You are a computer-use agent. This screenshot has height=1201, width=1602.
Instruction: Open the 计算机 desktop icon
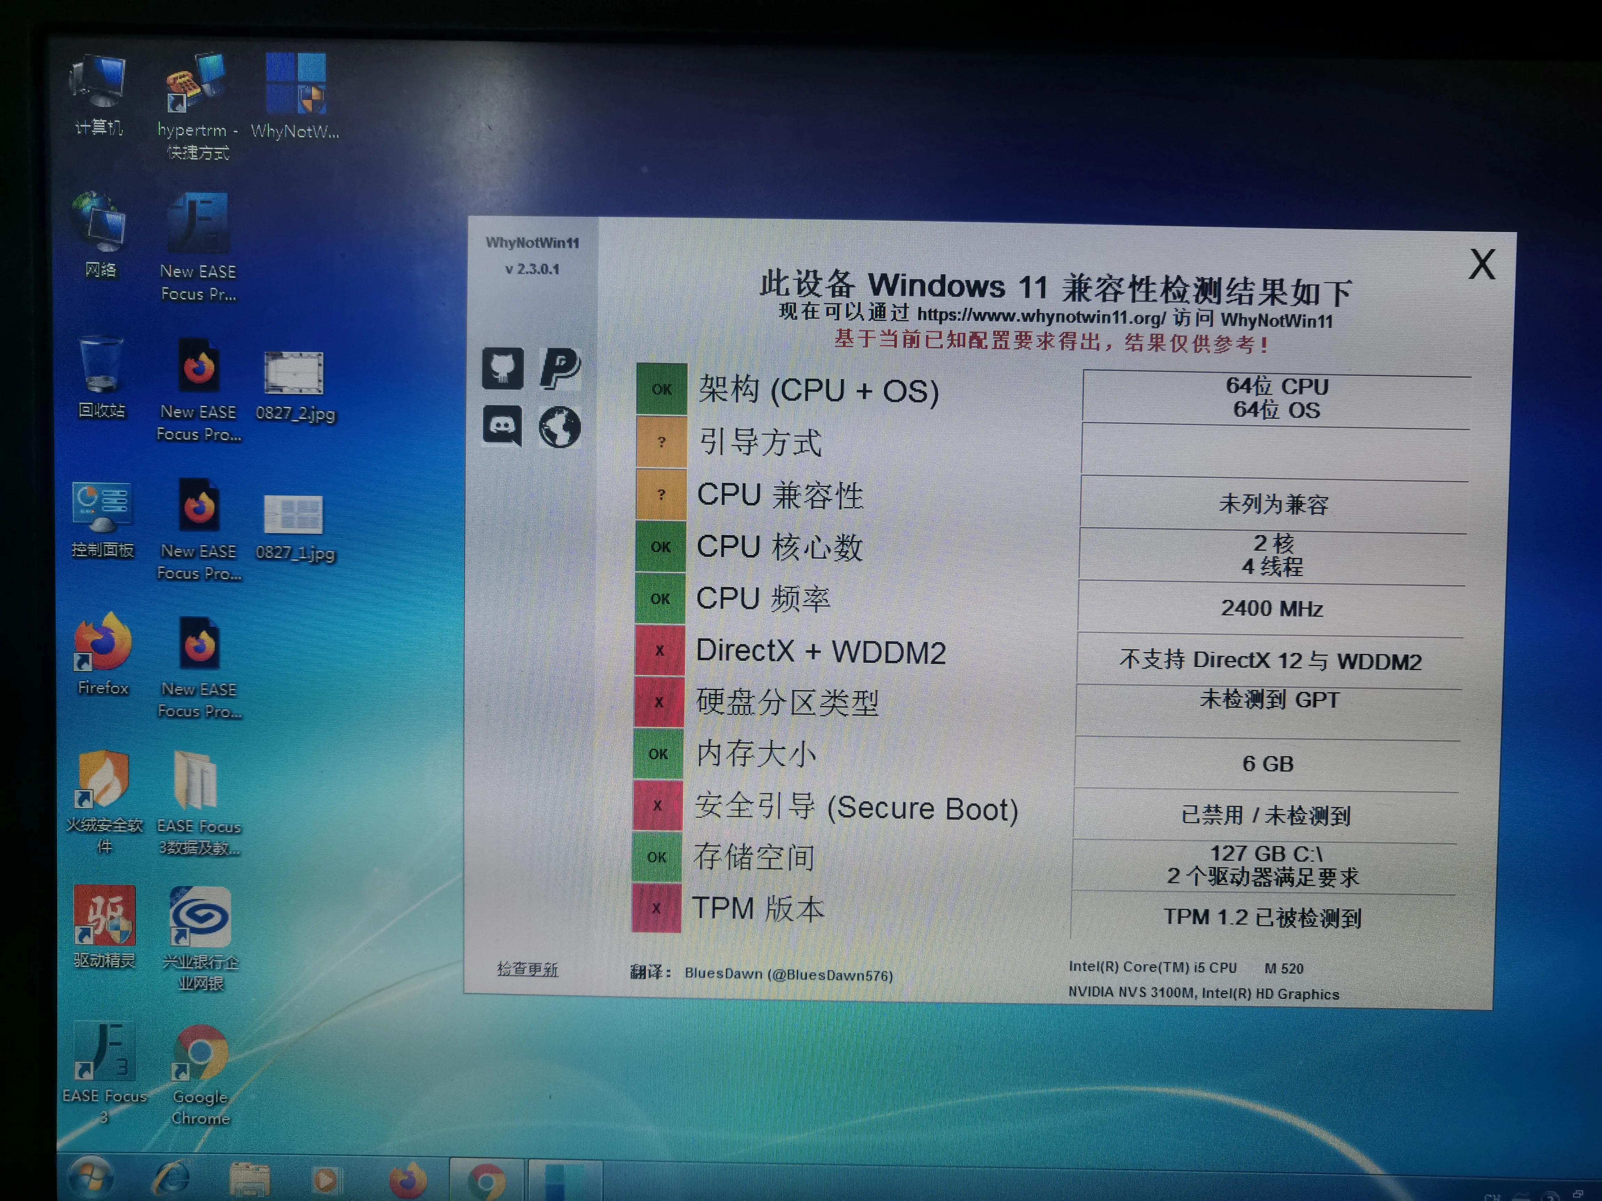[98, 83]
